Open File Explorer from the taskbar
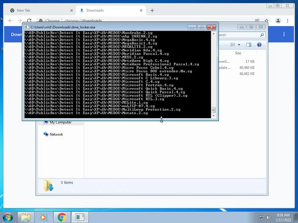This screenshot has height=223, width=298. (26, 217)
